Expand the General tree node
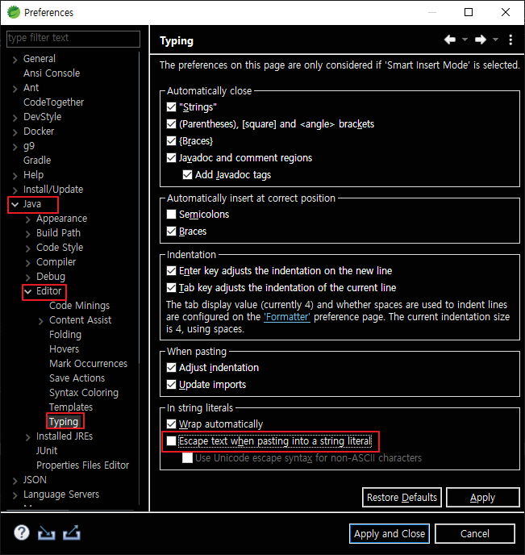Screen dimensions: 525x555 point(15,60)
